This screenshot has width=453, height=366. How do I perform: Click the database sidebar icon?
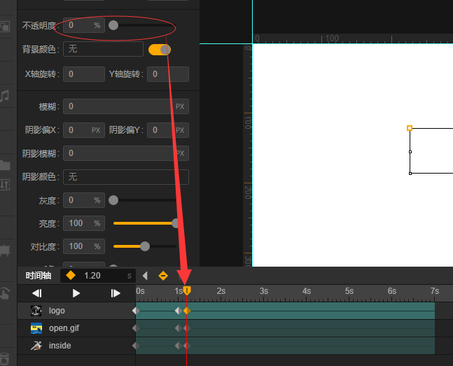[5, 359]
